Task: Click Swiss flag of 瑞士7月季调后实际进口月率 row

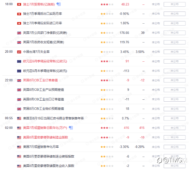Action: (19, 23)
